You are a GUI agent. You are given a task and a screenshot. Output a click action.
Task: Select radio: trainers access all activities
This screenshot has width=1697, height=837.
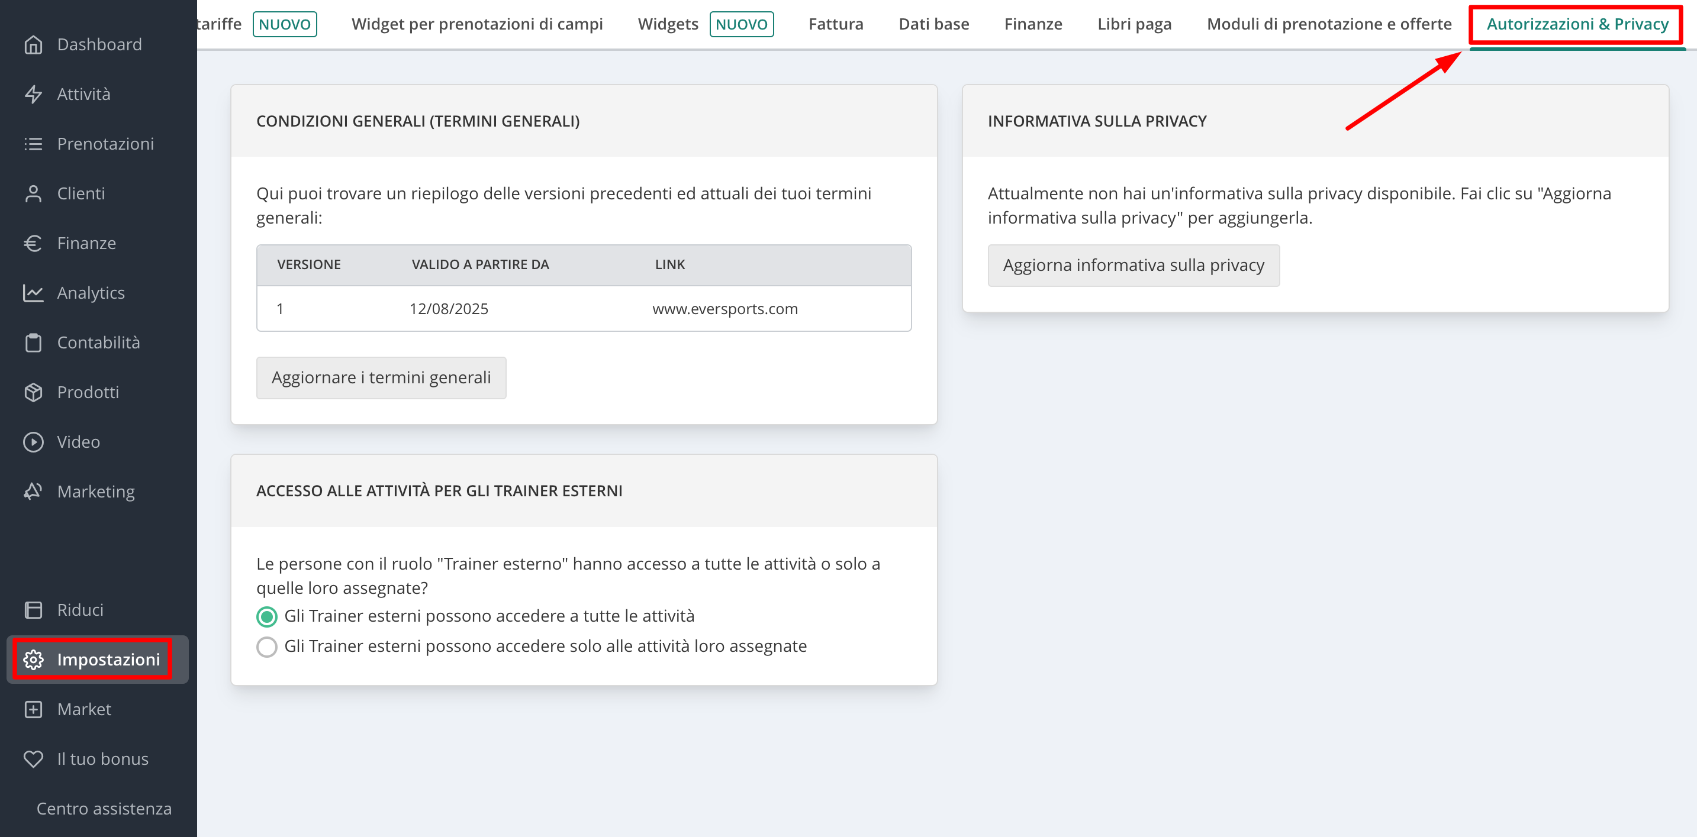[x=267, y=617]
